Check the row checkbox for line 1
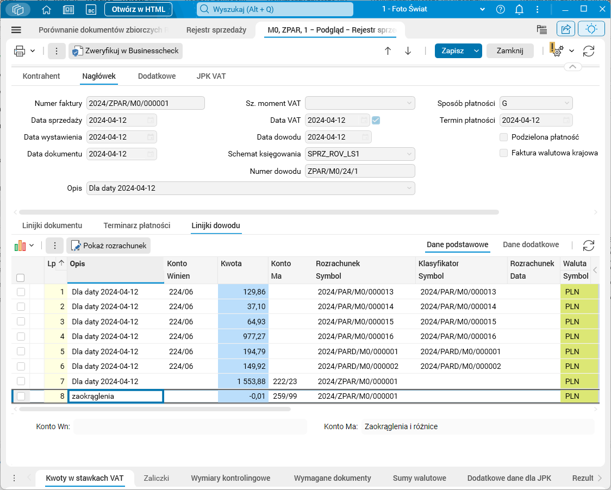Image resolution: width=611 pixels, height=490 pixels. point(21,292)
